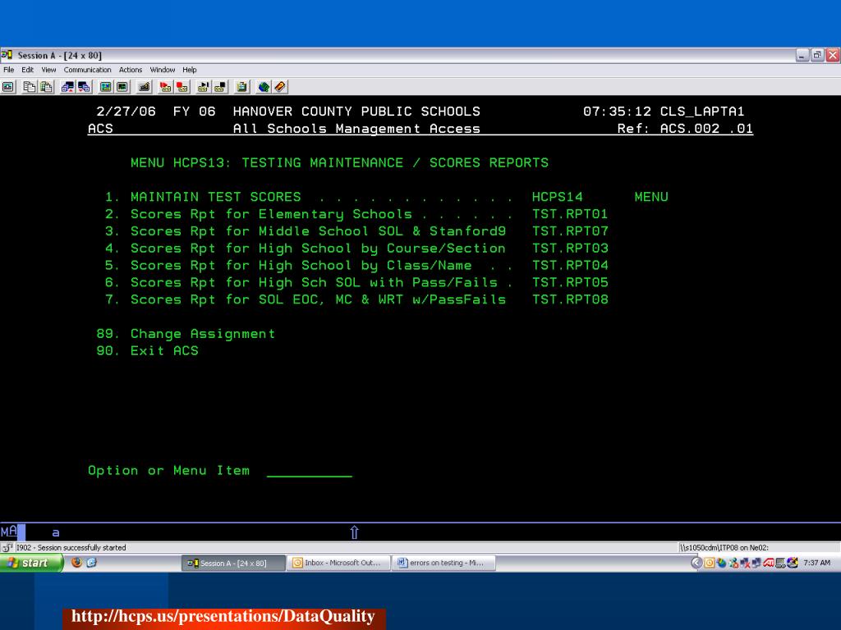Click the Session A title bar icon
Screen dimensions: 841x630
[x=7, y=55]
